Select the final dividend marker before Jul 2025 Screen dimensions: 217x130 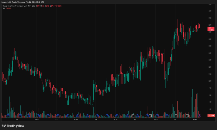point(167,116)
